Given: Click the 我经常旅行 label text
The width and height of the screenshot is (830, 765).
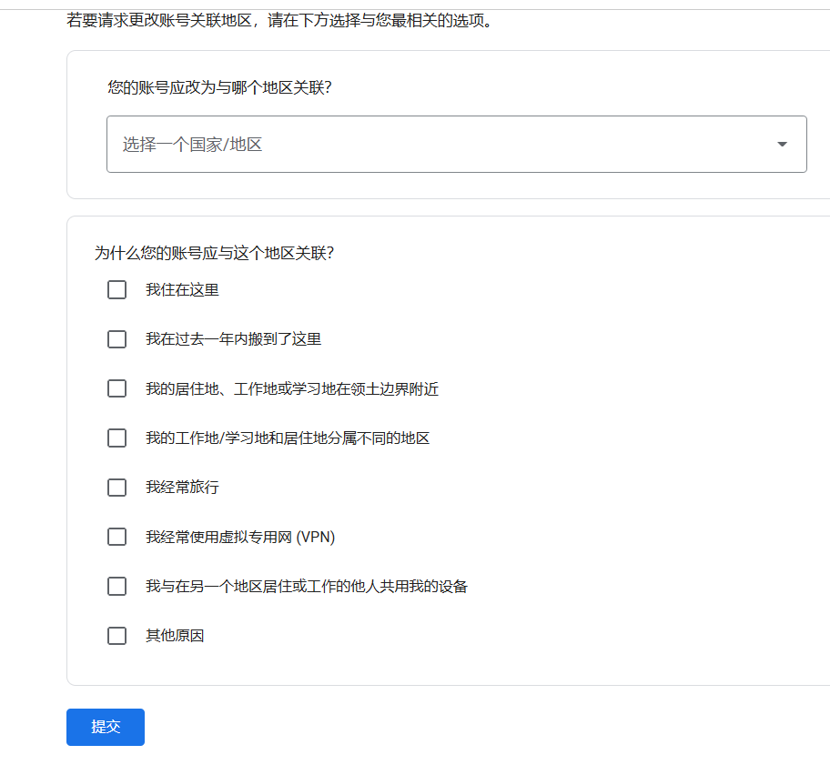Looking at the screenshot, I should (x=182, y=488).
